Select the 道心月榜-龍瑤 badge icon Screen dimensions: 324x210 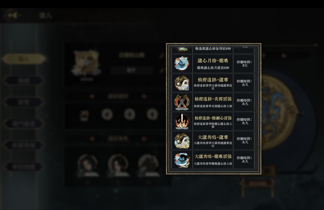click(182, 64)
